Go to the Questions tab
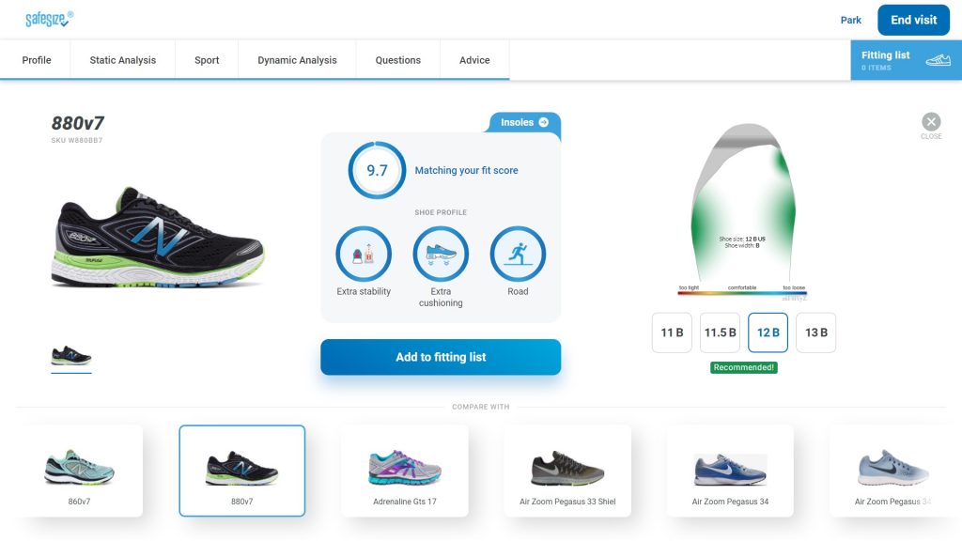Viewport: 962px width, 541px height. click(398, 60)
